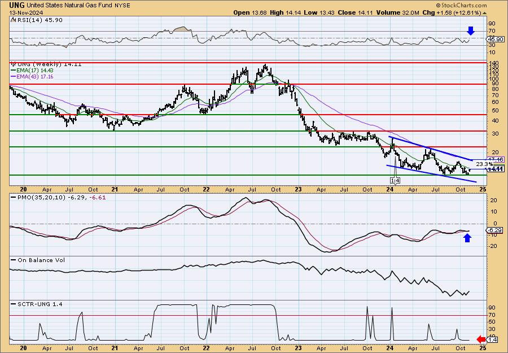The image size is (508, 353).
Task: Click the RSI(14) 45.90 legend label
Action: point(39,20)
